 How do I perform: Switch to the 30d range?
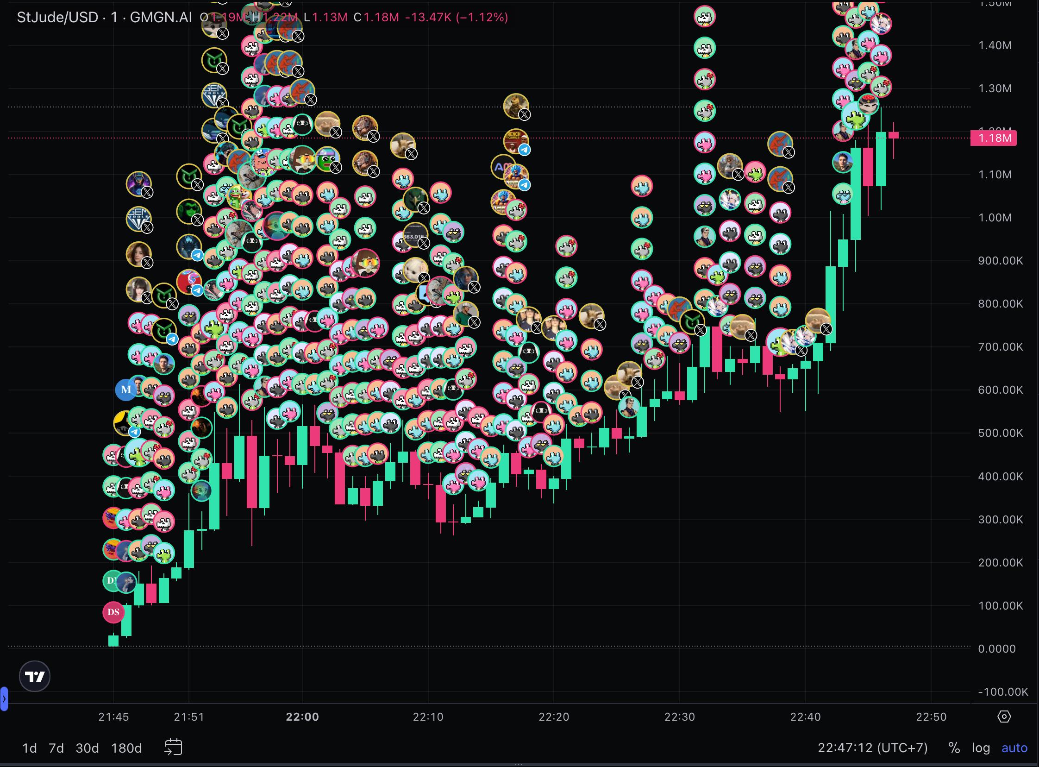pyautogui.click(x=87, y=748)
